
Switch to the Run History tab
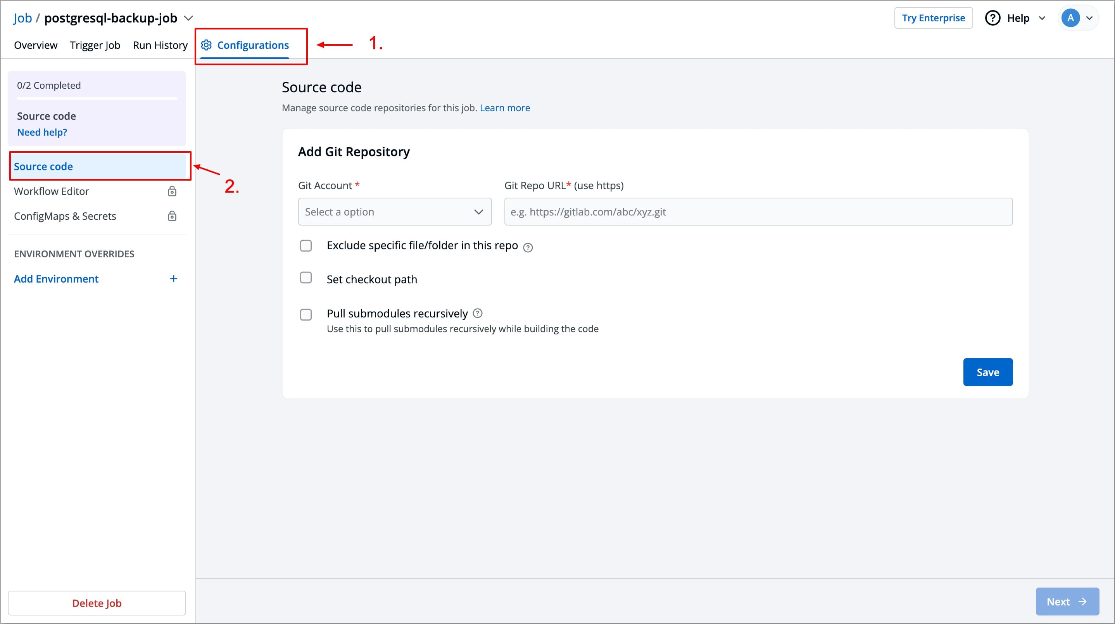[160, 45]
